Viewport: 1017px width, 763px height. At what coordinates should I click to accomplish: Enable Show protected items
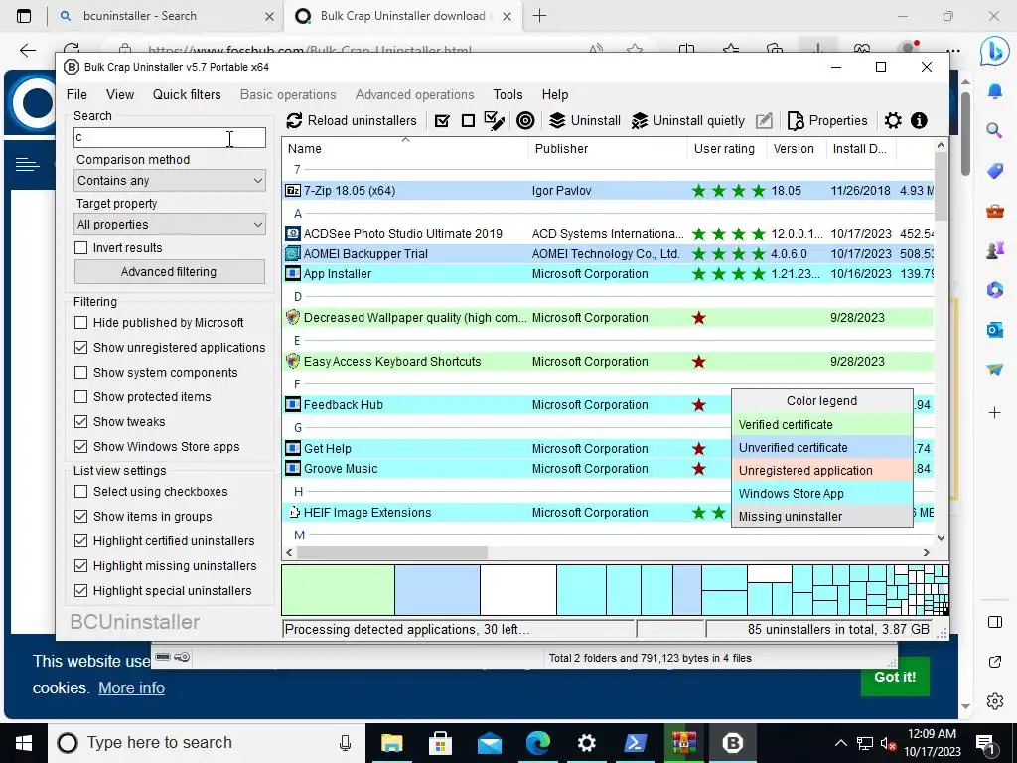pos(81,397)
